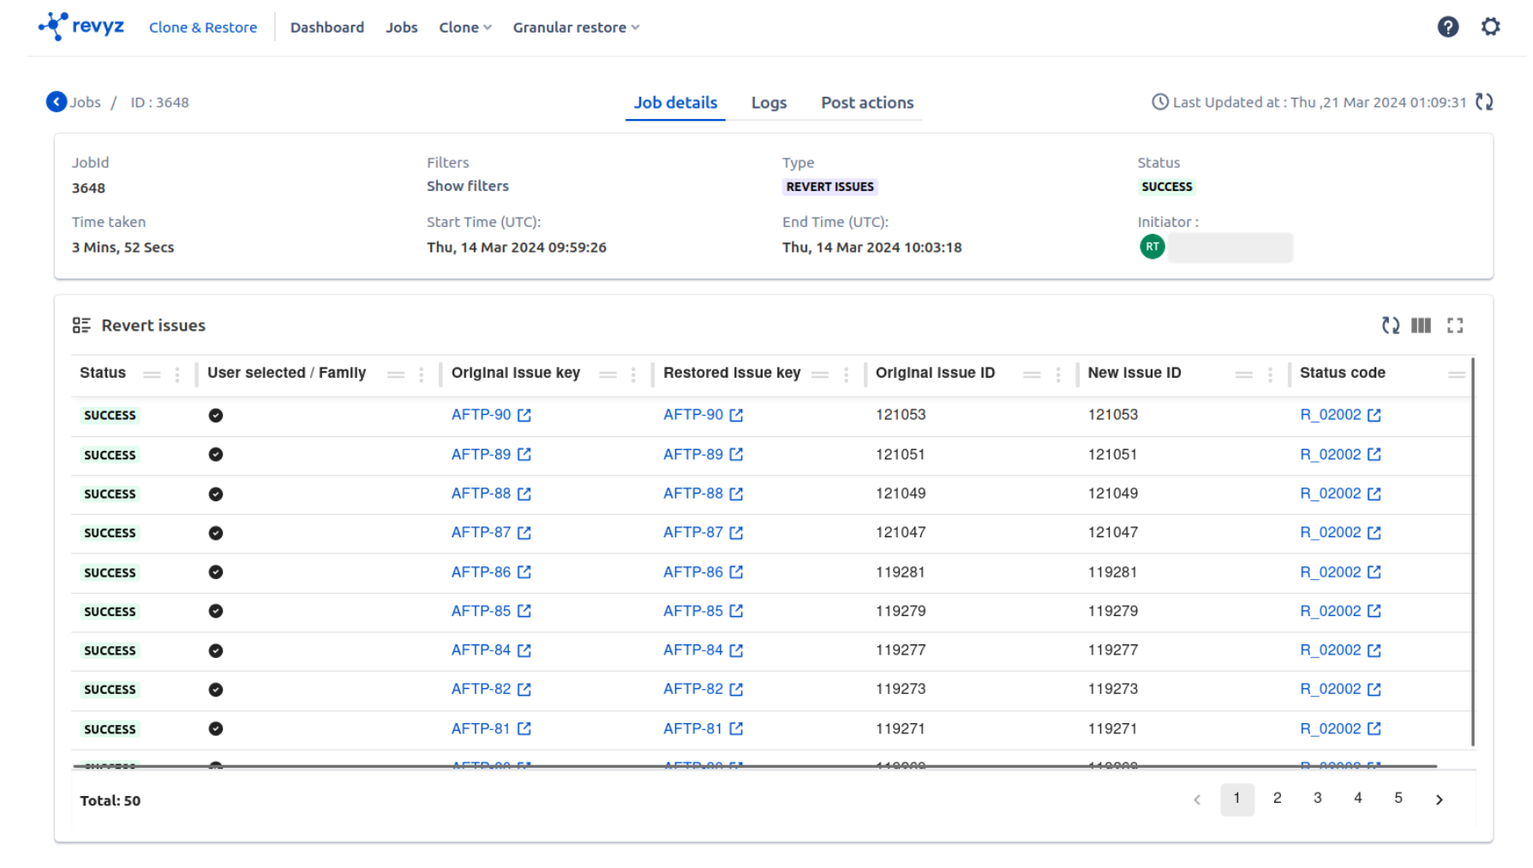Click the previous page arrow
Image resolution: width=1533 pixels, height=868 pixels.
coord(1197,800)
